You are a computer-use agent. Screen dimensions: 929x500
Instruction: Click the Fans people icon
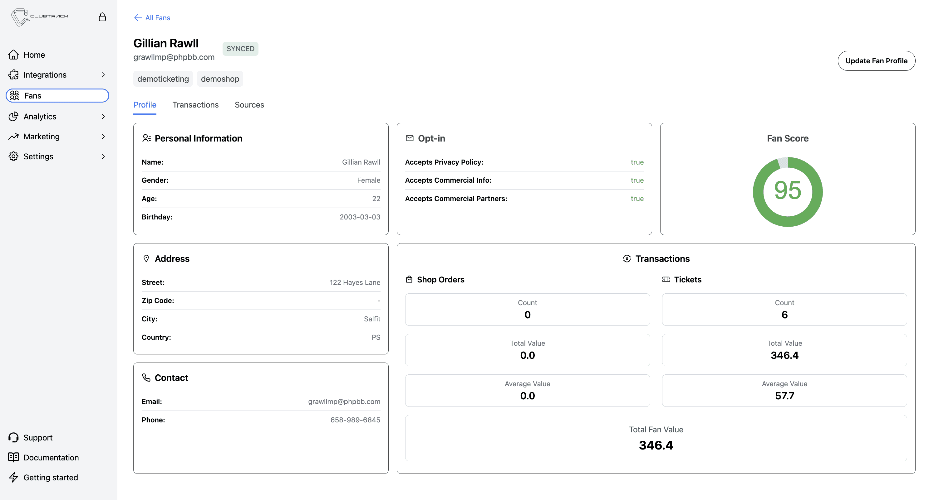14,95
